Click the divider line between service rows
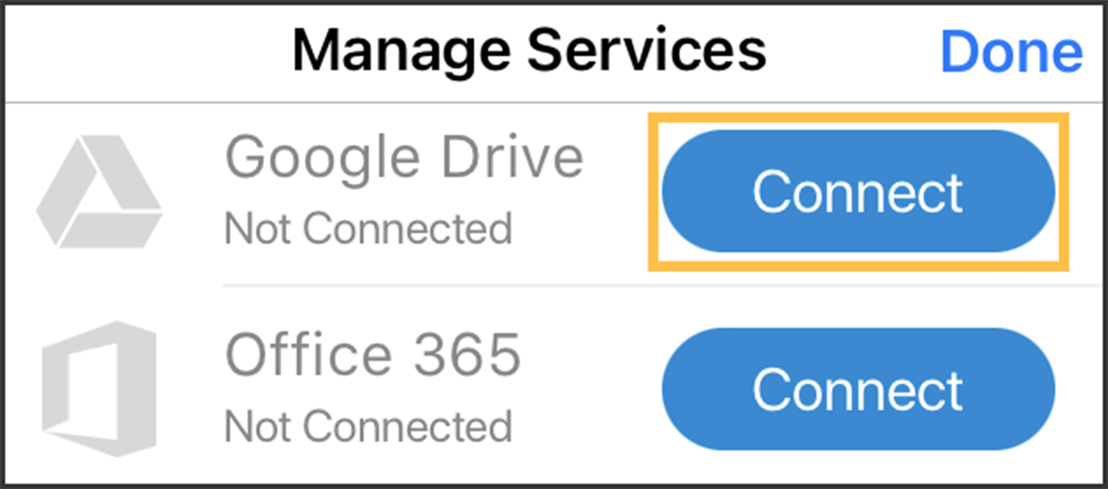 [x=662, y=285]
